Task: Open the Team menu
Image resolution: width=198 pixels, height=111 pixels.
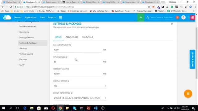Action: tap(42, 17)
